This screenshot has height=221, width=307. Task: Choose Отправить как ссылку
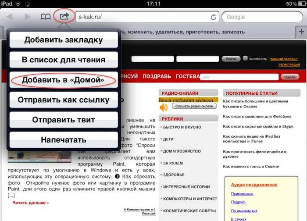tap(64, 100)
